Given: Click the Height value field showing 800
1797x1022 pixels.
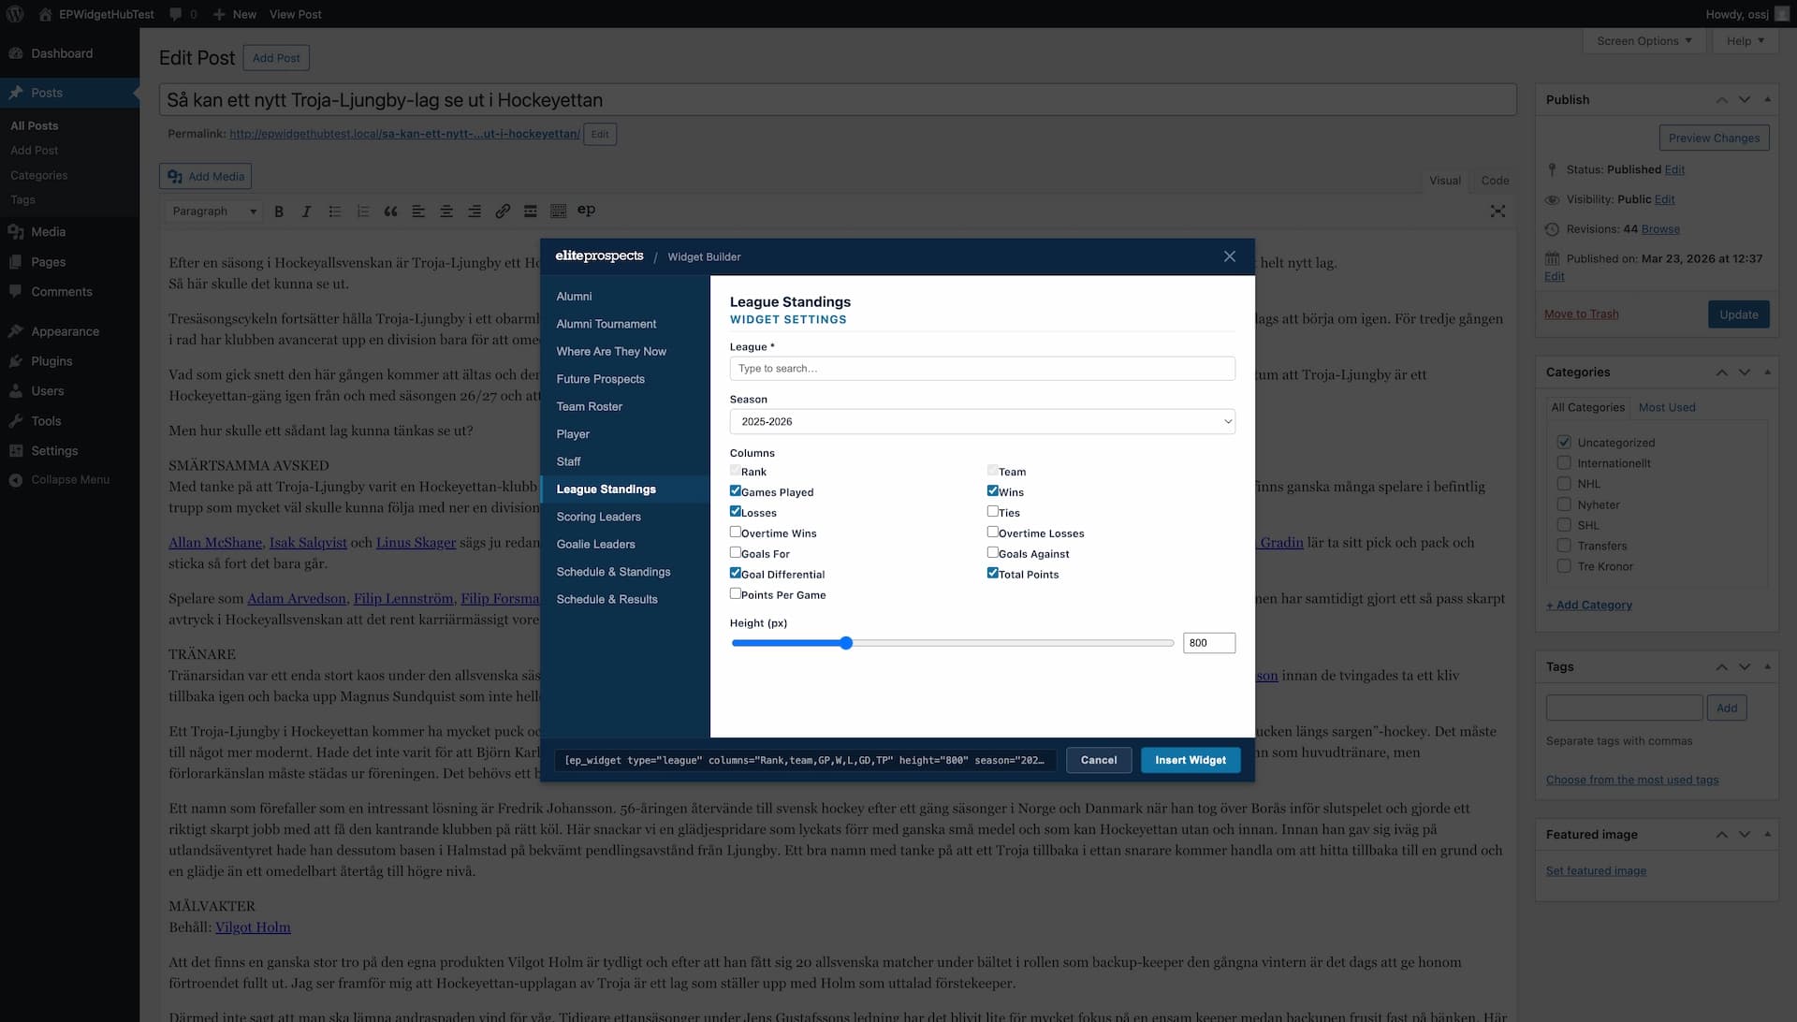Looking at the screenshot, I should 1209,643.
